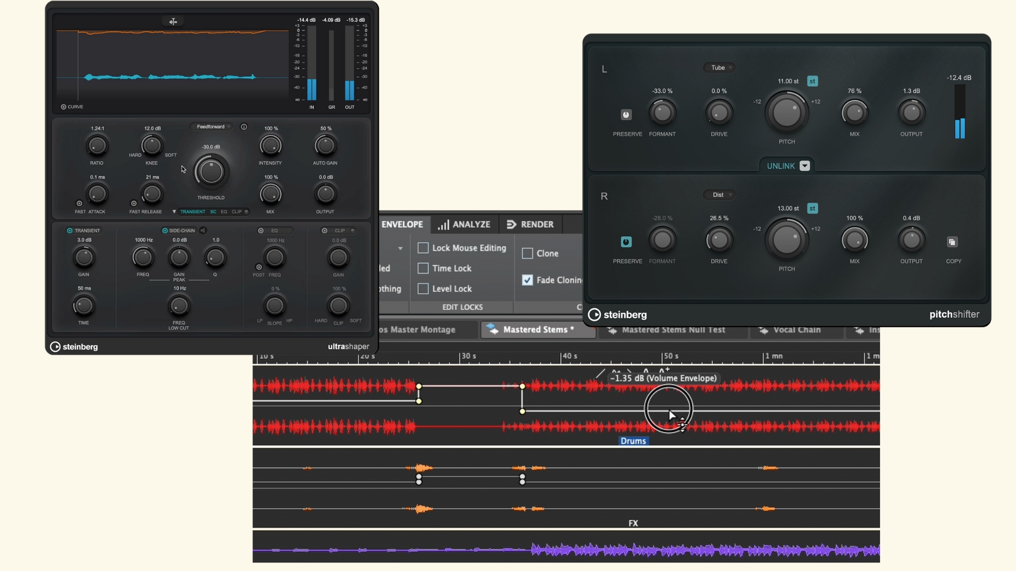
Task: Click the center-split icon above ultrashaper graph
Action: 173,22
